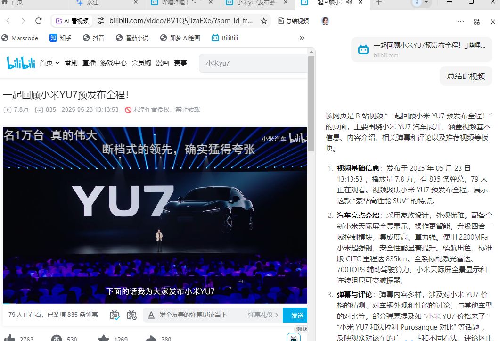Click the 总结此视频 chat bubble
This screenshot has height=341, width=500.
tap(466, 76)
